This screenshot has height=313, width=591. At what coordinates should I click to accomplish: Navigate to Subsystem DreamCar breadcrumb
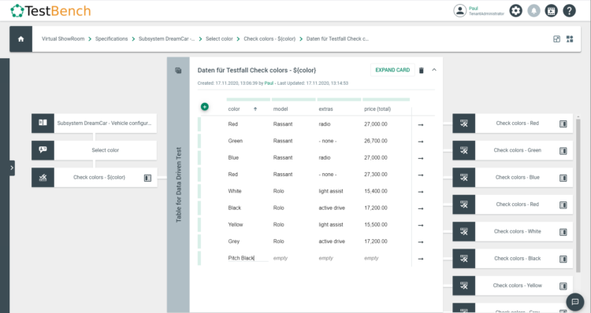166,39
